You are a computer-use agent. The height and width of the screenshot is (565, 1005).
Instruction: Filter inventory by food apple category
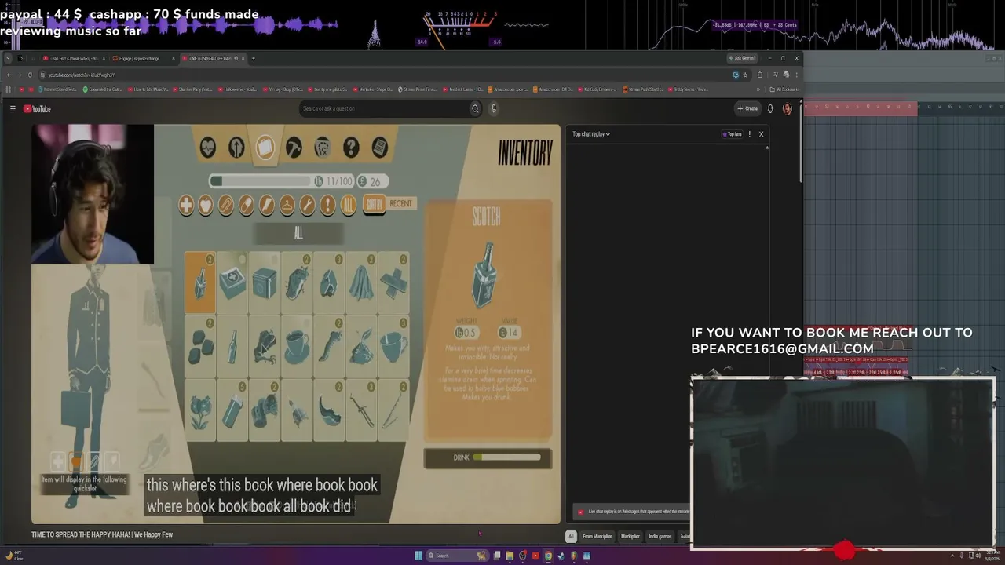[x=206, y=206]
